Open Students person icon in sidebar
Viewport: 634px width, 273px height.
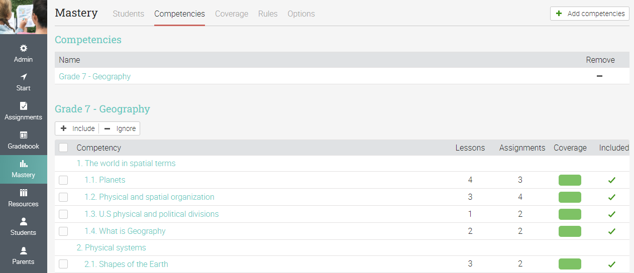tap(24, 222)
